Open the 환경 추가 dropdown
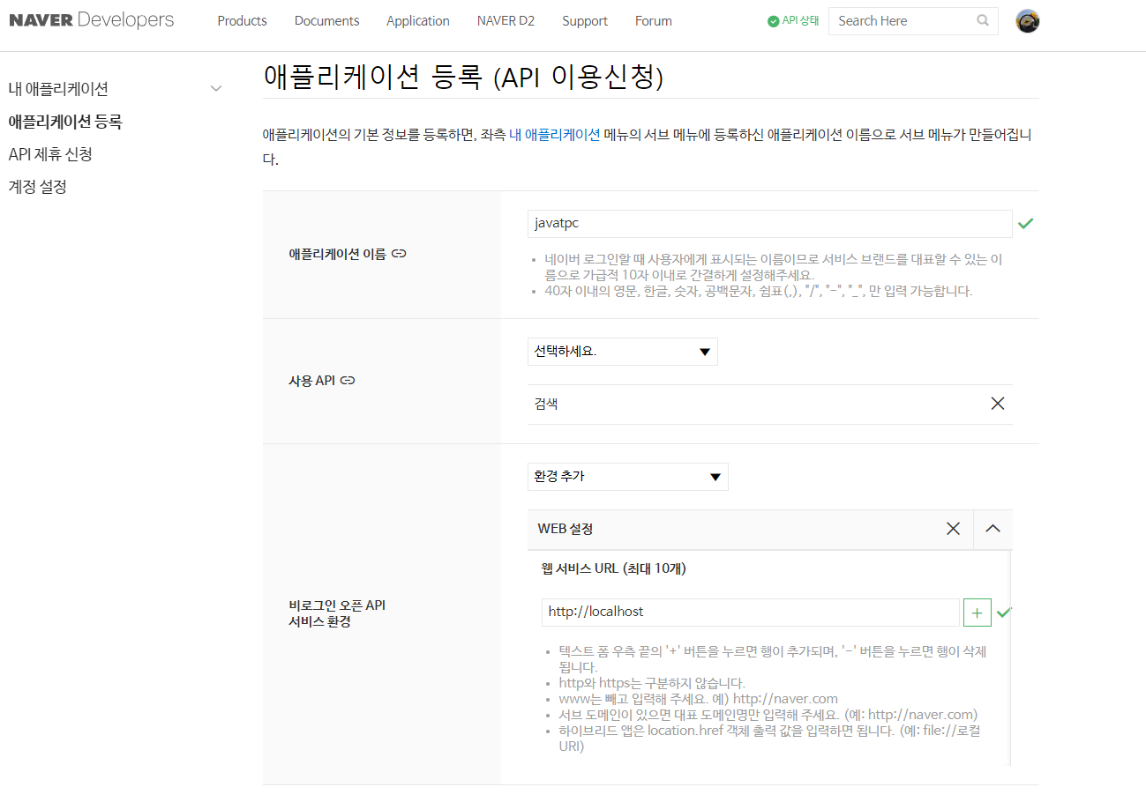Screen dimensions: 1146x802 [x=628, y=477]
